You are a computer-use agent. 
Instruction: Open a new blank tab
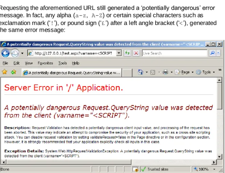[127, 73]
